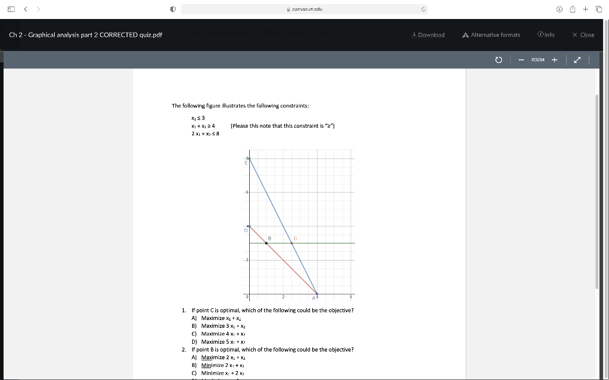Zoom in on the document
The image size is (609, 380).
554,59
